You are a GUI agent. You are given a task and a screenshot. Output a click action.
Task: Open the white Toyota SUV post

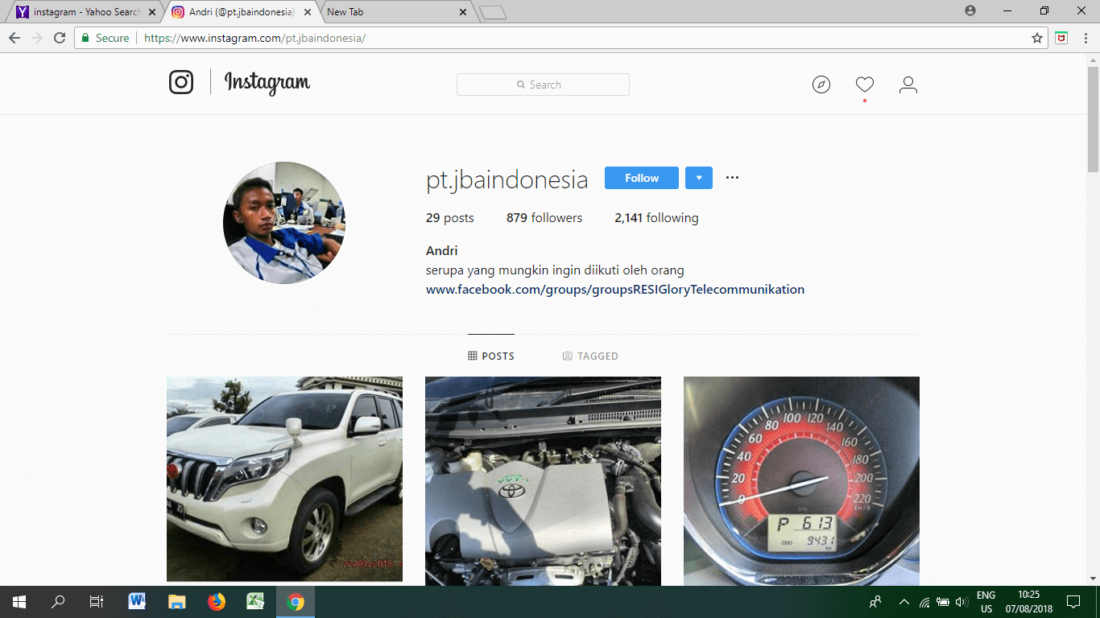pos(284,479)
